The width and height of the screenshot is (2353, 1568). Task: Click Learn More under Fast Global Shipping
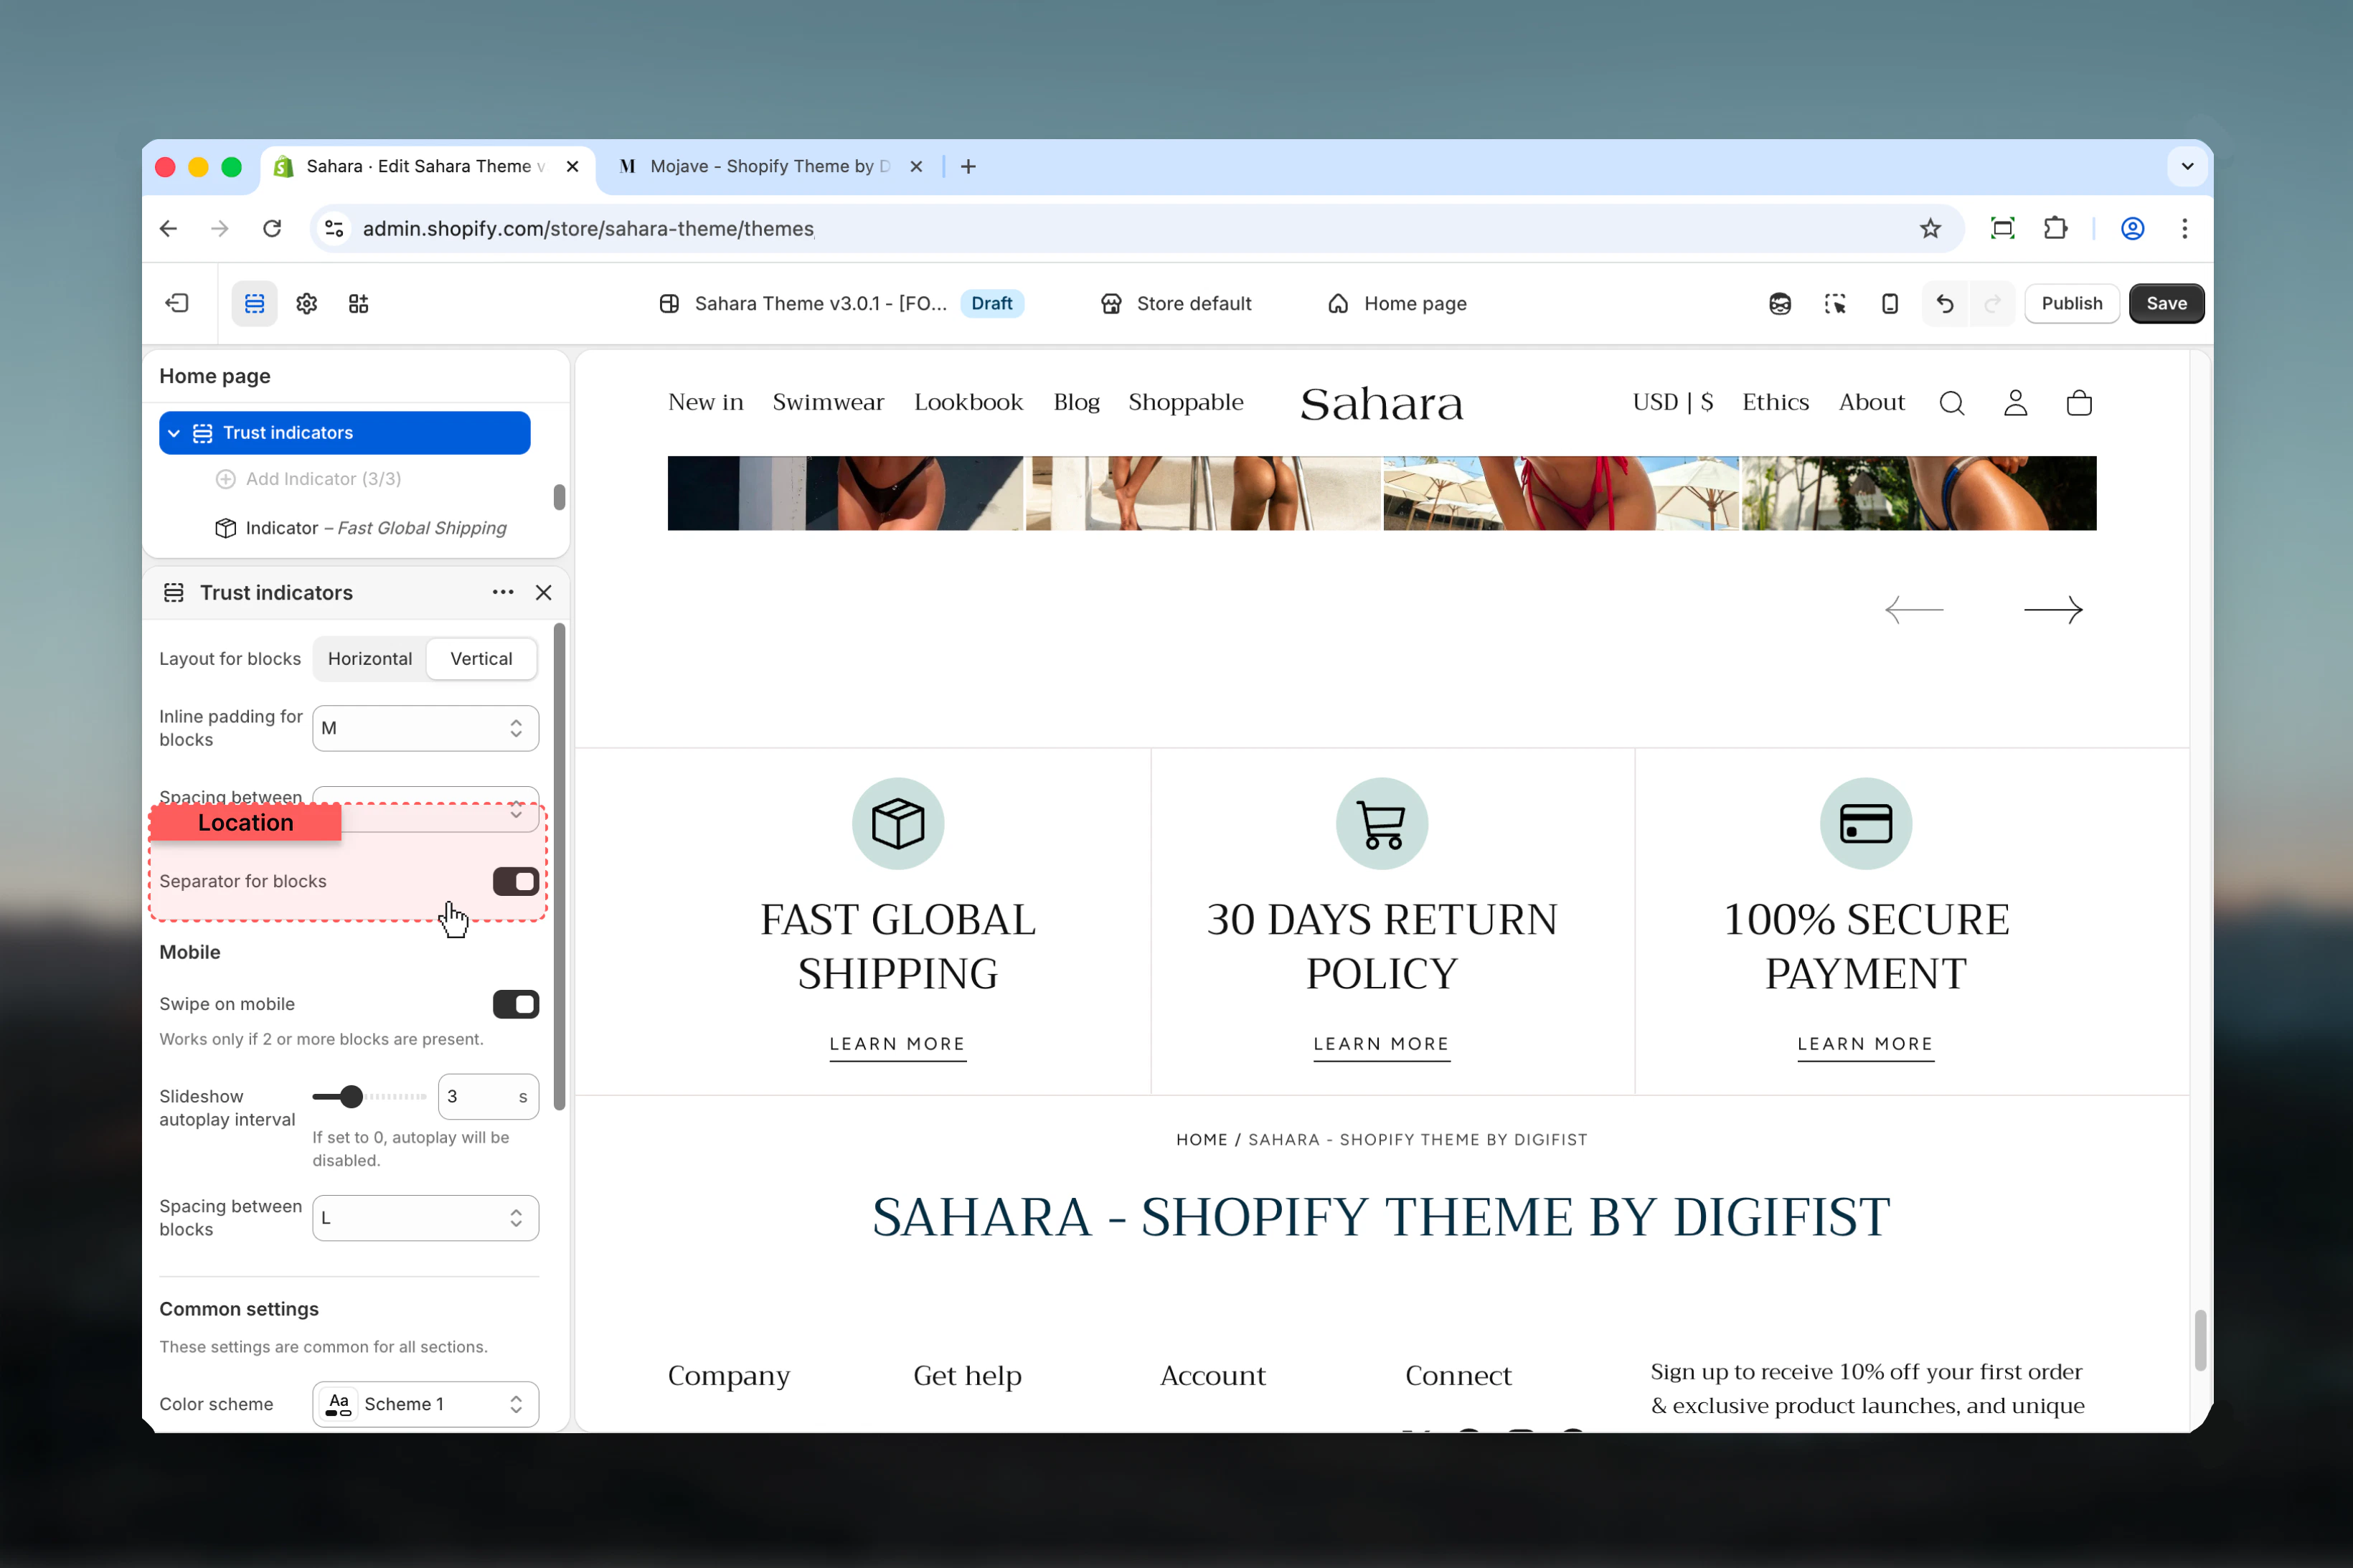(898, 1044)
